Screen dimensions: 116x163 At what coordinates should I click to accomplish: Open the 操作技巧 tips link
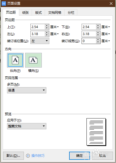coord(38,156)
